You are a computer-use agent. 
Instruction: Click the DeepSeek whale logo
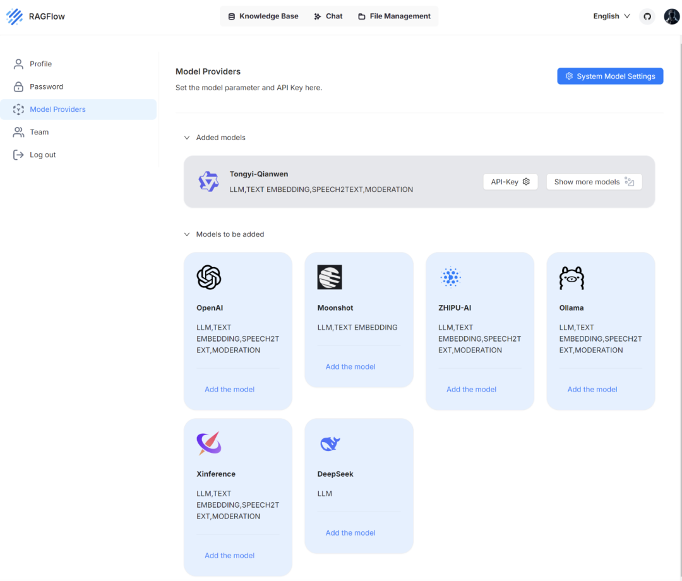330,443
